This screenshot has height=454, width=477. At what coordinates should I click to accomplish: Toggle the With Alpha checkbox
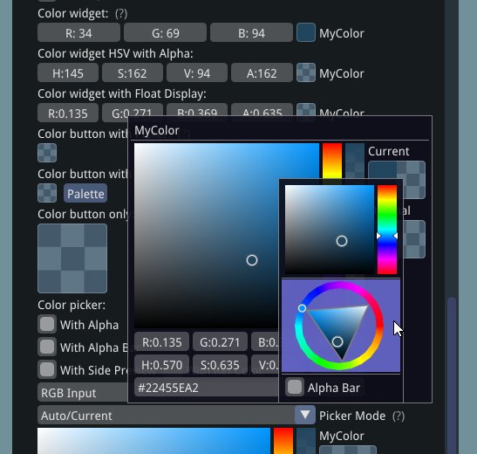click(47, 324)
